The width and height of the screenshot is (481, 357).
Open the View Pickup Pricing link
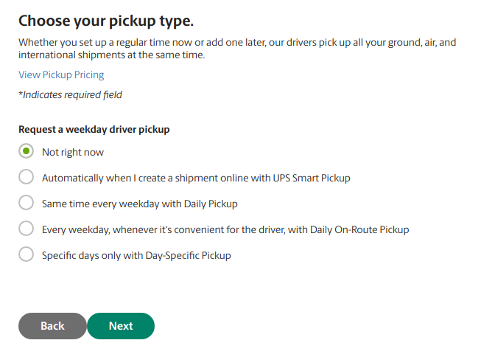(61, 74)
